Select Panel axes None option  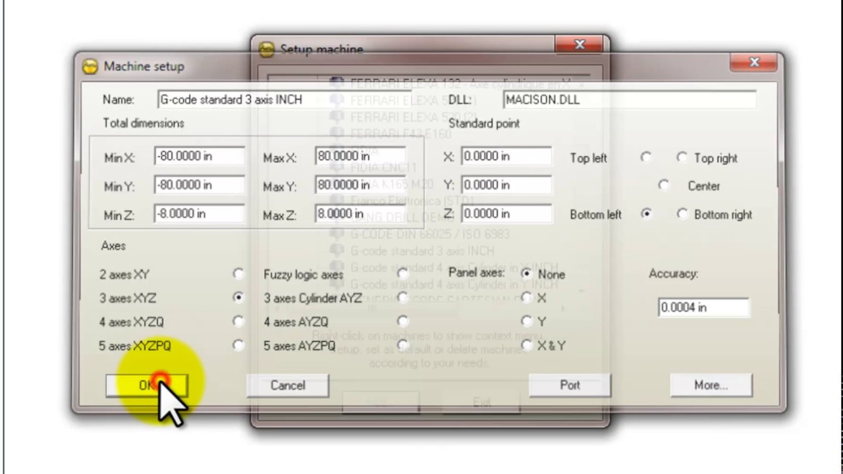[x=526, y=273]
